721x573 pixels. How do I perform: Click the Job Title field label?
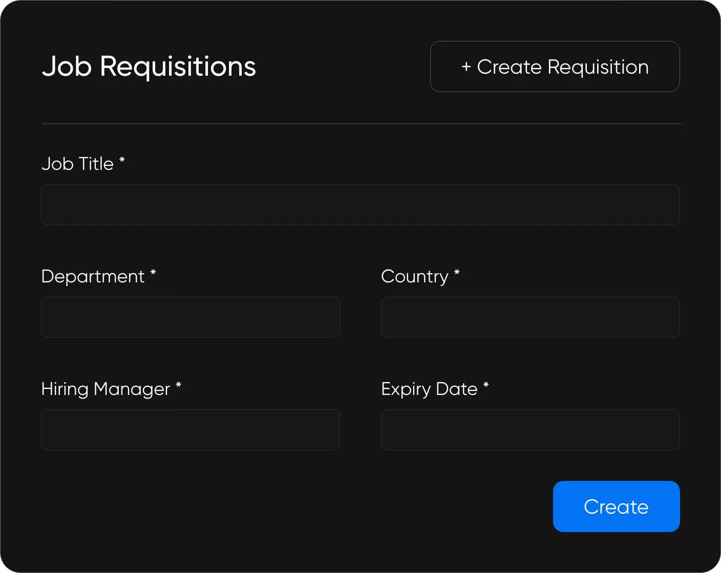click(x=77, y=164)
